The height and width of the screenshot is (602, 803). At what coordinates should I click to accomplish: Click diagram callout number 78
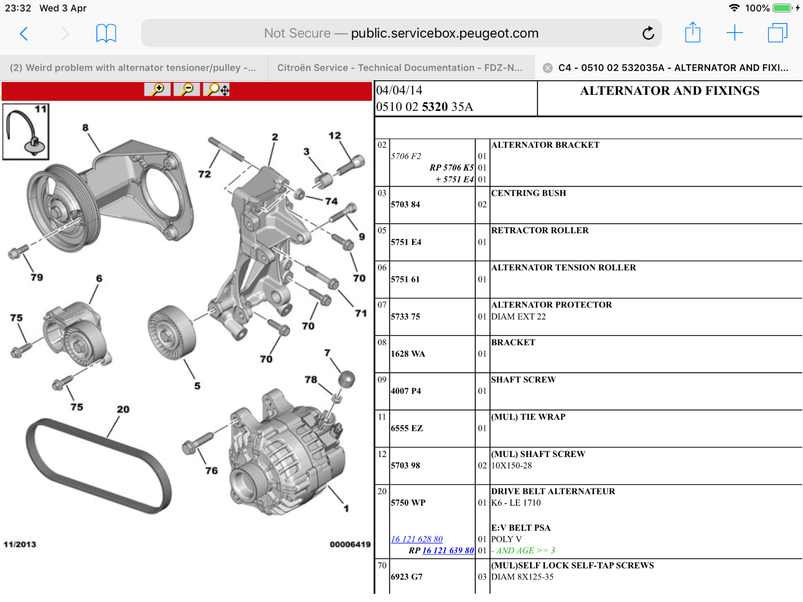point(311,380)
